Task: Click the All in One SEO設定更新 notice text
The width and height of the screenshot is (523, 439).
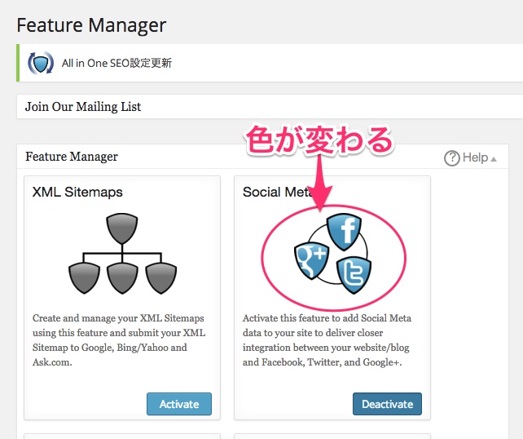Action: [116, 63]
